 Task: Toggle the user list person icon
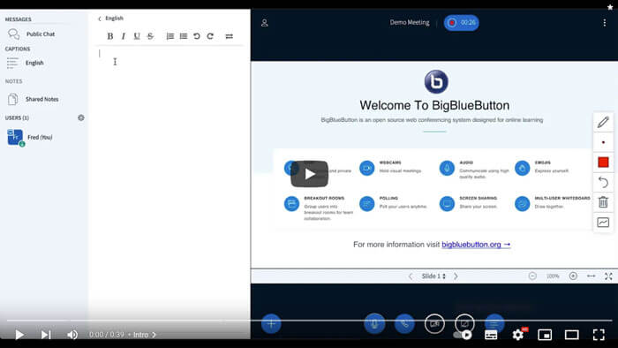[x=265, y=23]
